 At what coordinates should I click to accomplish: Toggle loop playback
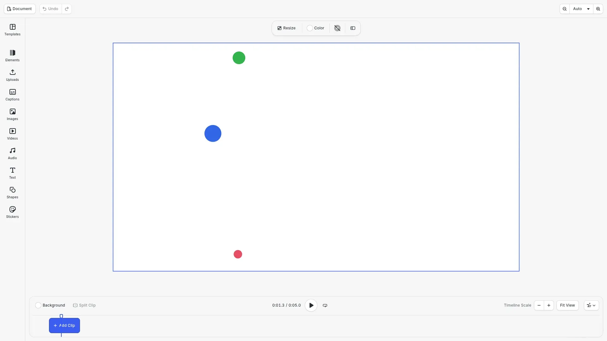[325, 305]
